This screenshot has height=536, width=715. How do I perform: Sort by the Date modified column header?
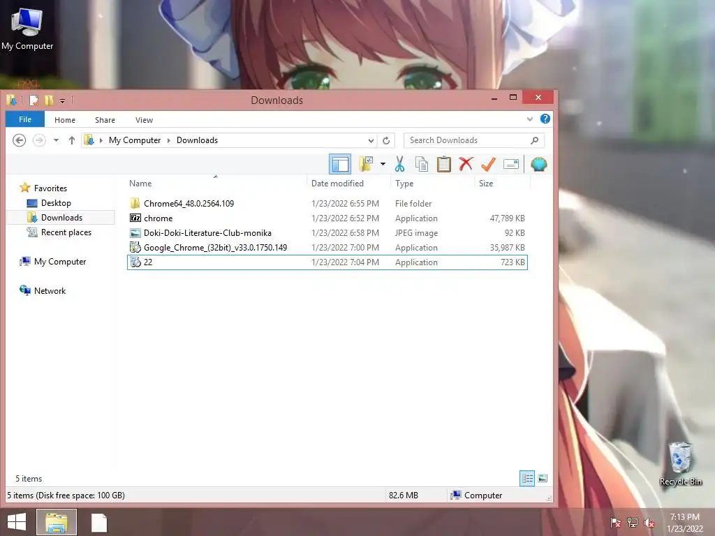tap(337, 184)
